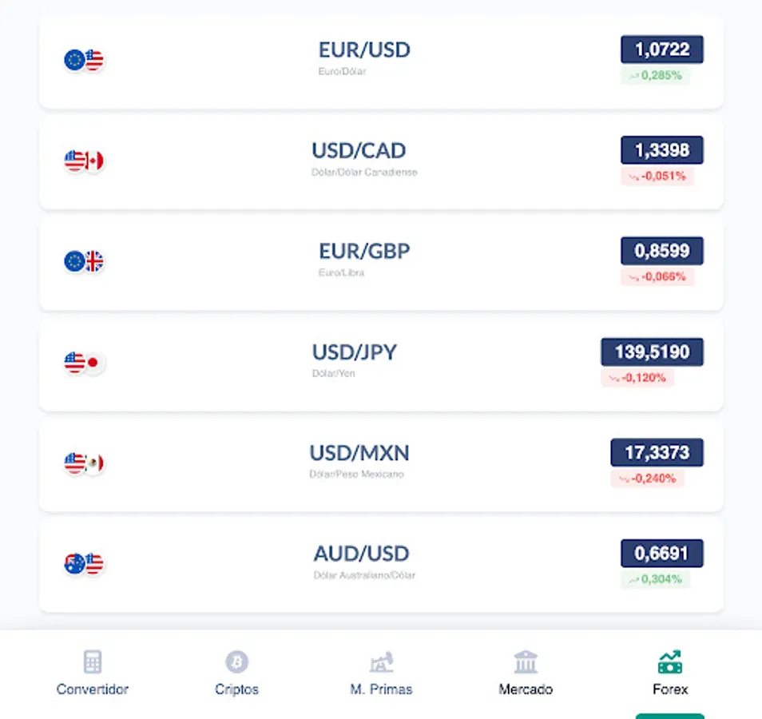
Task: Tap the M. Primas oil pump icon
Action: pos(381,662)
